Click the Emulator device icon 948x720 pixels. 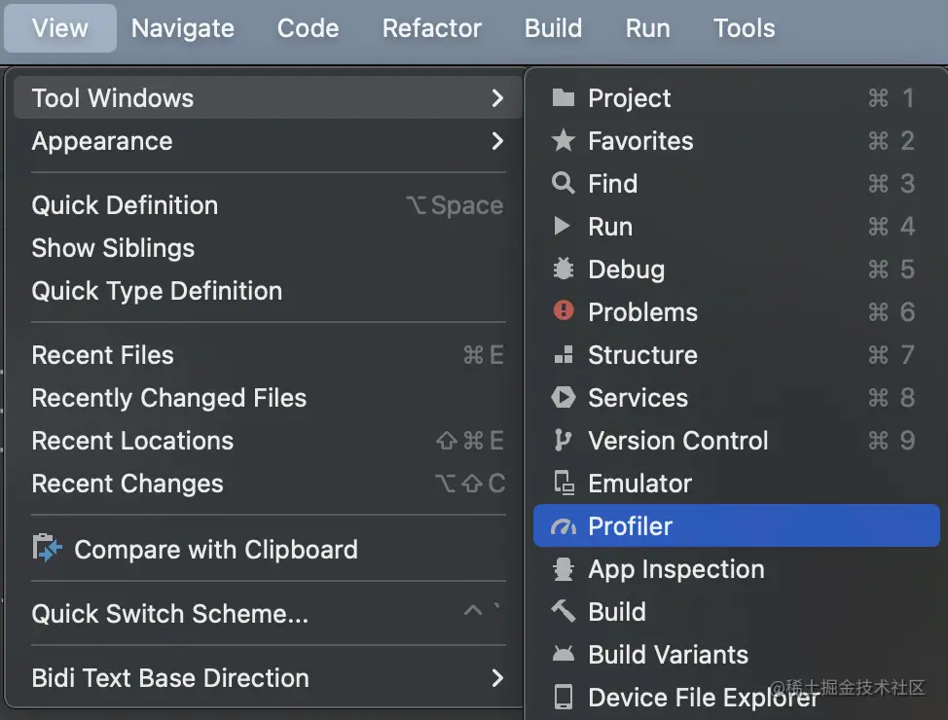[x=563, y=484]
